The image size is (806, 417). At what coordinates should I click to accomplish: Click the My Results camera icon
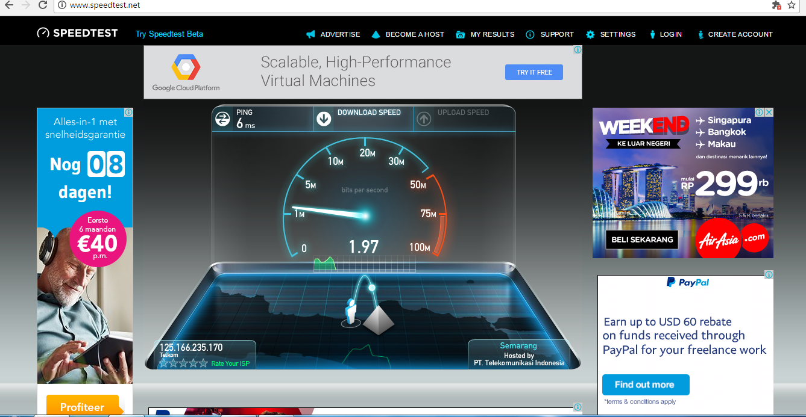click(x=461, y=34)
